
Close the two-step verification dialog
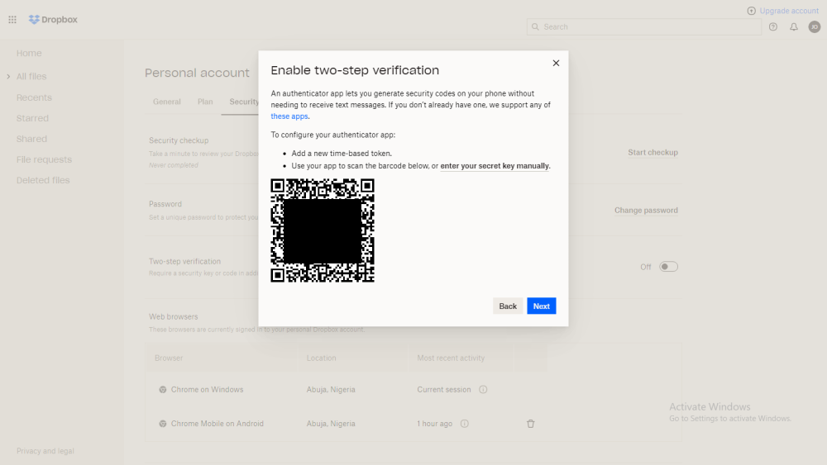point(556,64)
